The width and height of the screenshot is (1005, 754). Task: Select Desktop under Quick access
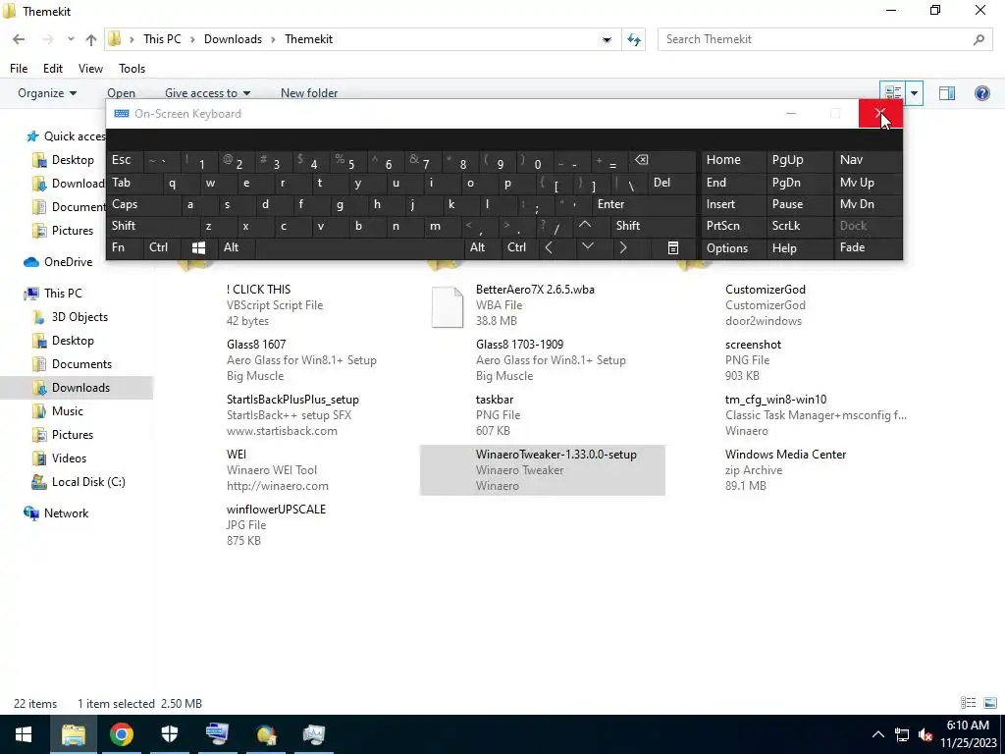(73, 160)
